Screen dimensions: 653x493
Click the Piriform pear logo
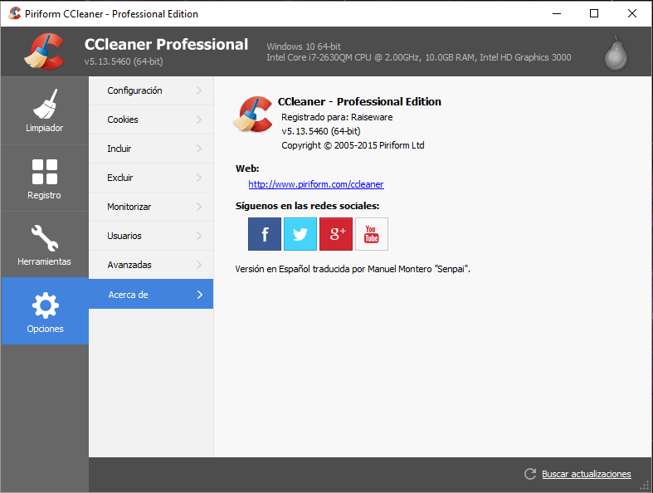coord(616,53)
